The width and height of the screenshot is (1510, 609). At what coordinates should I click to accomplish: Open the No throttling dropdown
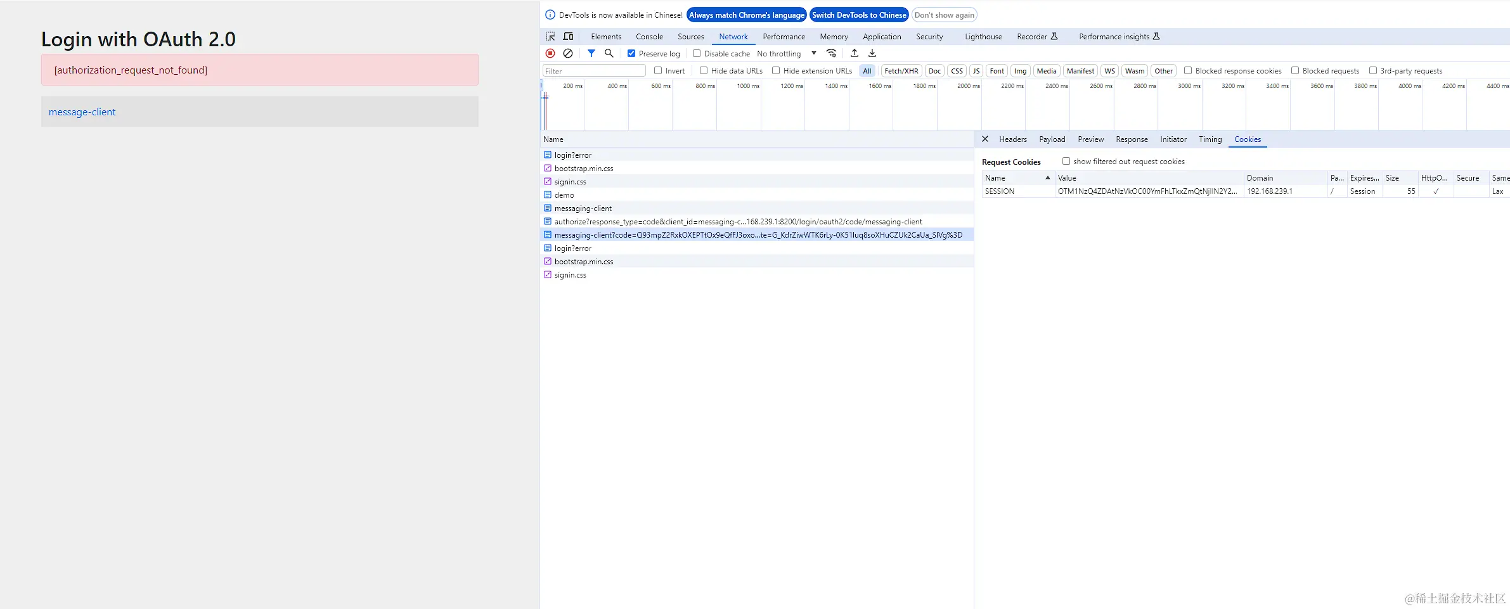tap(787, 54)
